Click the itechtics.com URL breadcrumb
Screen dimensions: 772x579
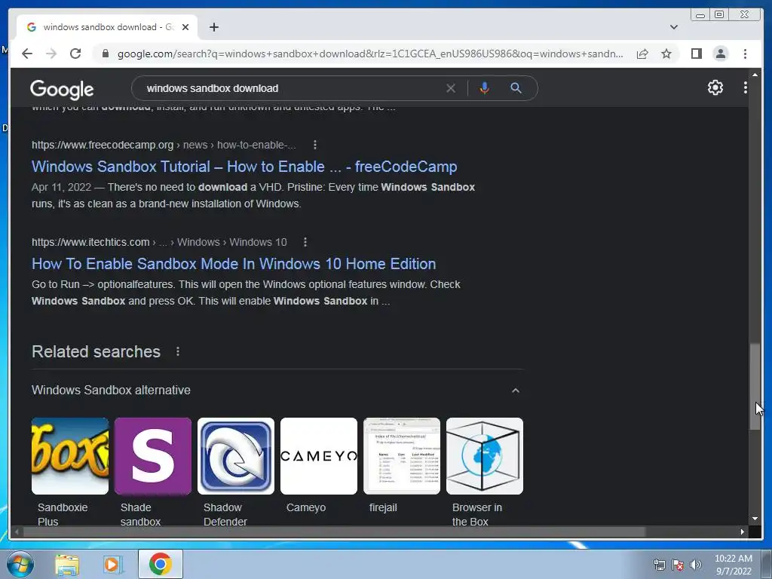click(159, 242)
